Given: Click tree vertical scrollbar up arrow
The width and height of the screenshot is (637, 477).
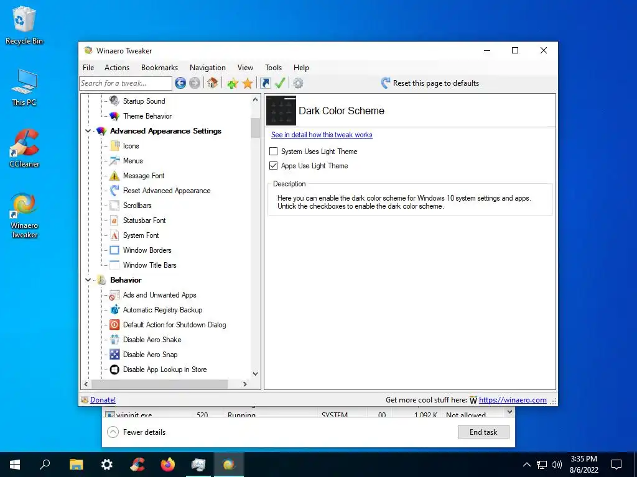Looking at the screenshot, I should pos(255,99).
